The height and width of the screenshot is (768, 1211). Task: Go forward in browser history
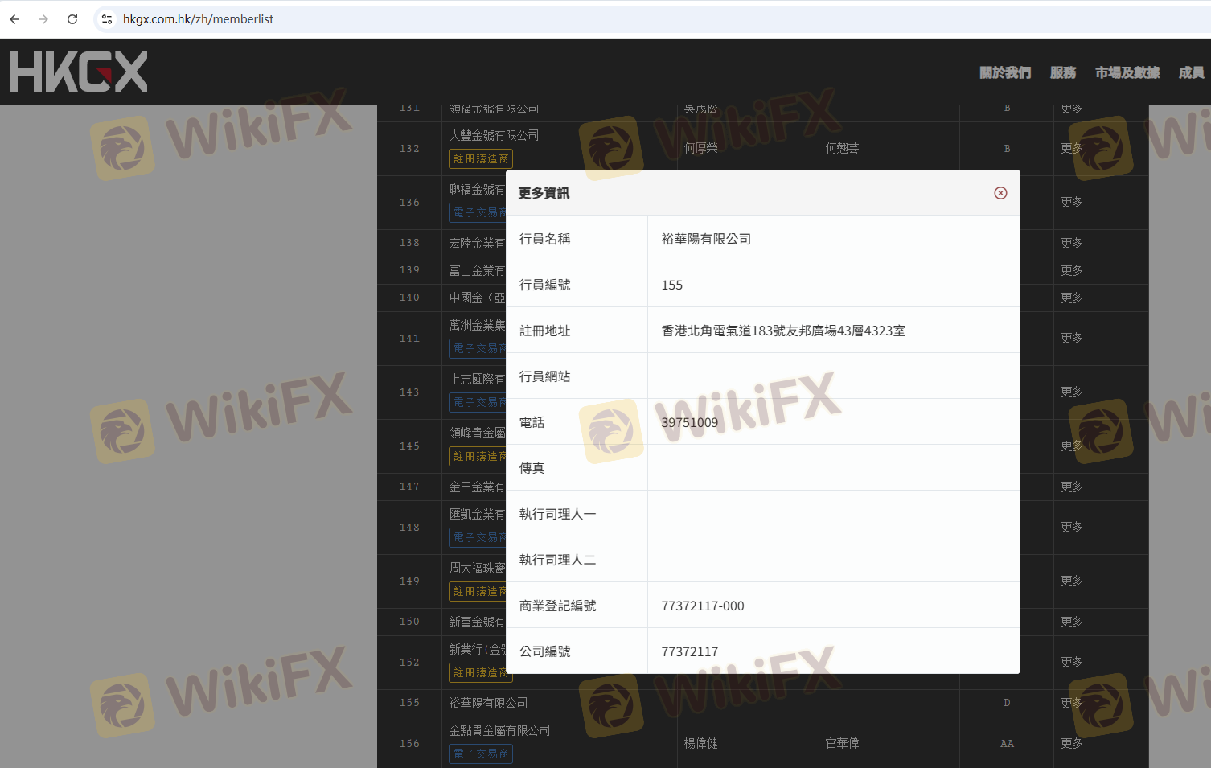(x=43, y=19)
